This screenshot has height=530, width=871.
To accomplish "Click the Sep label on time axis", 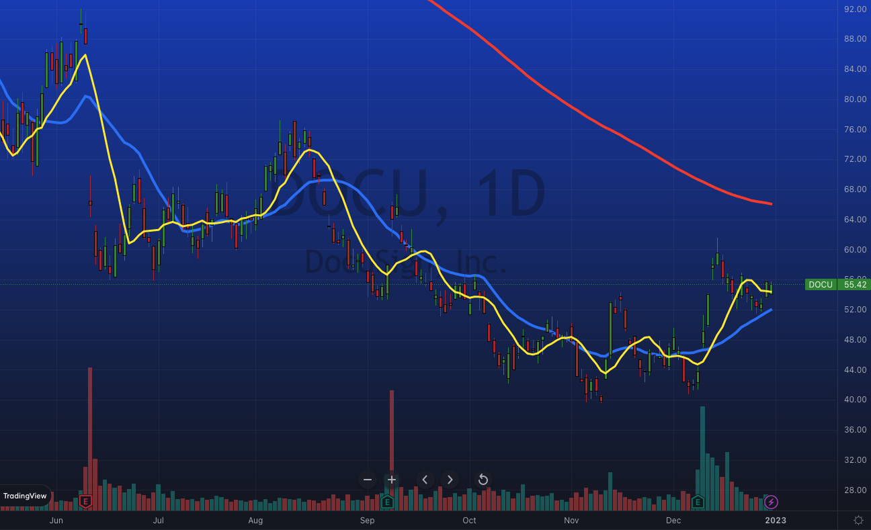I will point(367,521).
